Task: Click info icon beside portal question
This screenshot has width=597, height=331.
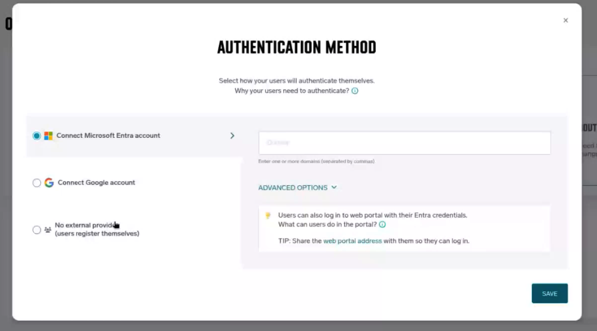Action: click(382, 225)
